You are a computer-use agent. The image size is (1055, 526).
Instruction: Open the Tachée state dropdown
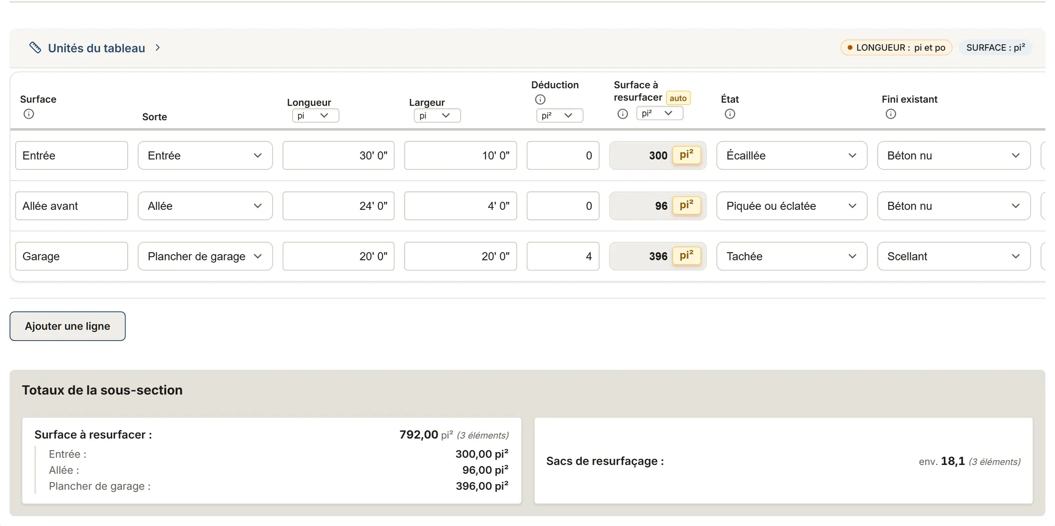(x=792, y=256)
